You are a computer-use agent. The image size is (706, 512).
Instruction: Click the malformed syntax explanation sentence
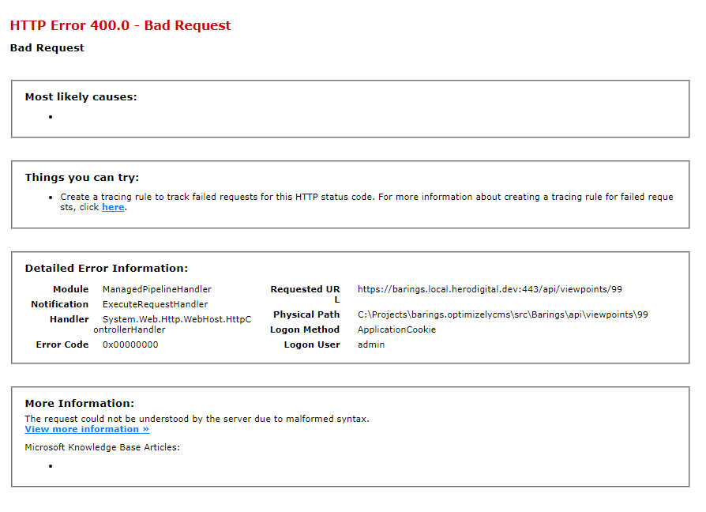[x=197, y=419]
